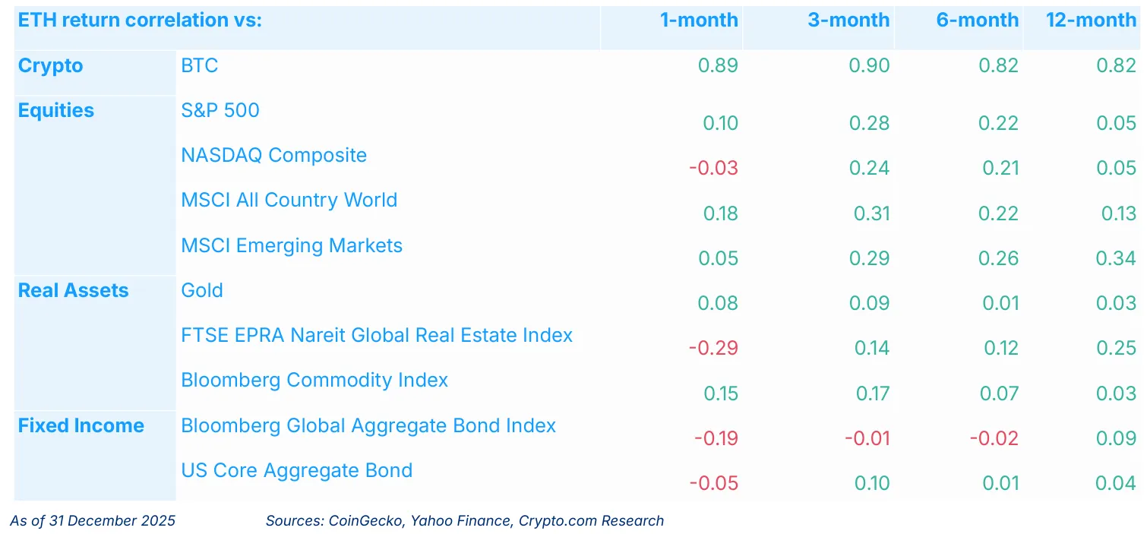The height and width of the screenshot is (534, 1147).
Task: Click the 3-month column header
Action: coord(848,21)
